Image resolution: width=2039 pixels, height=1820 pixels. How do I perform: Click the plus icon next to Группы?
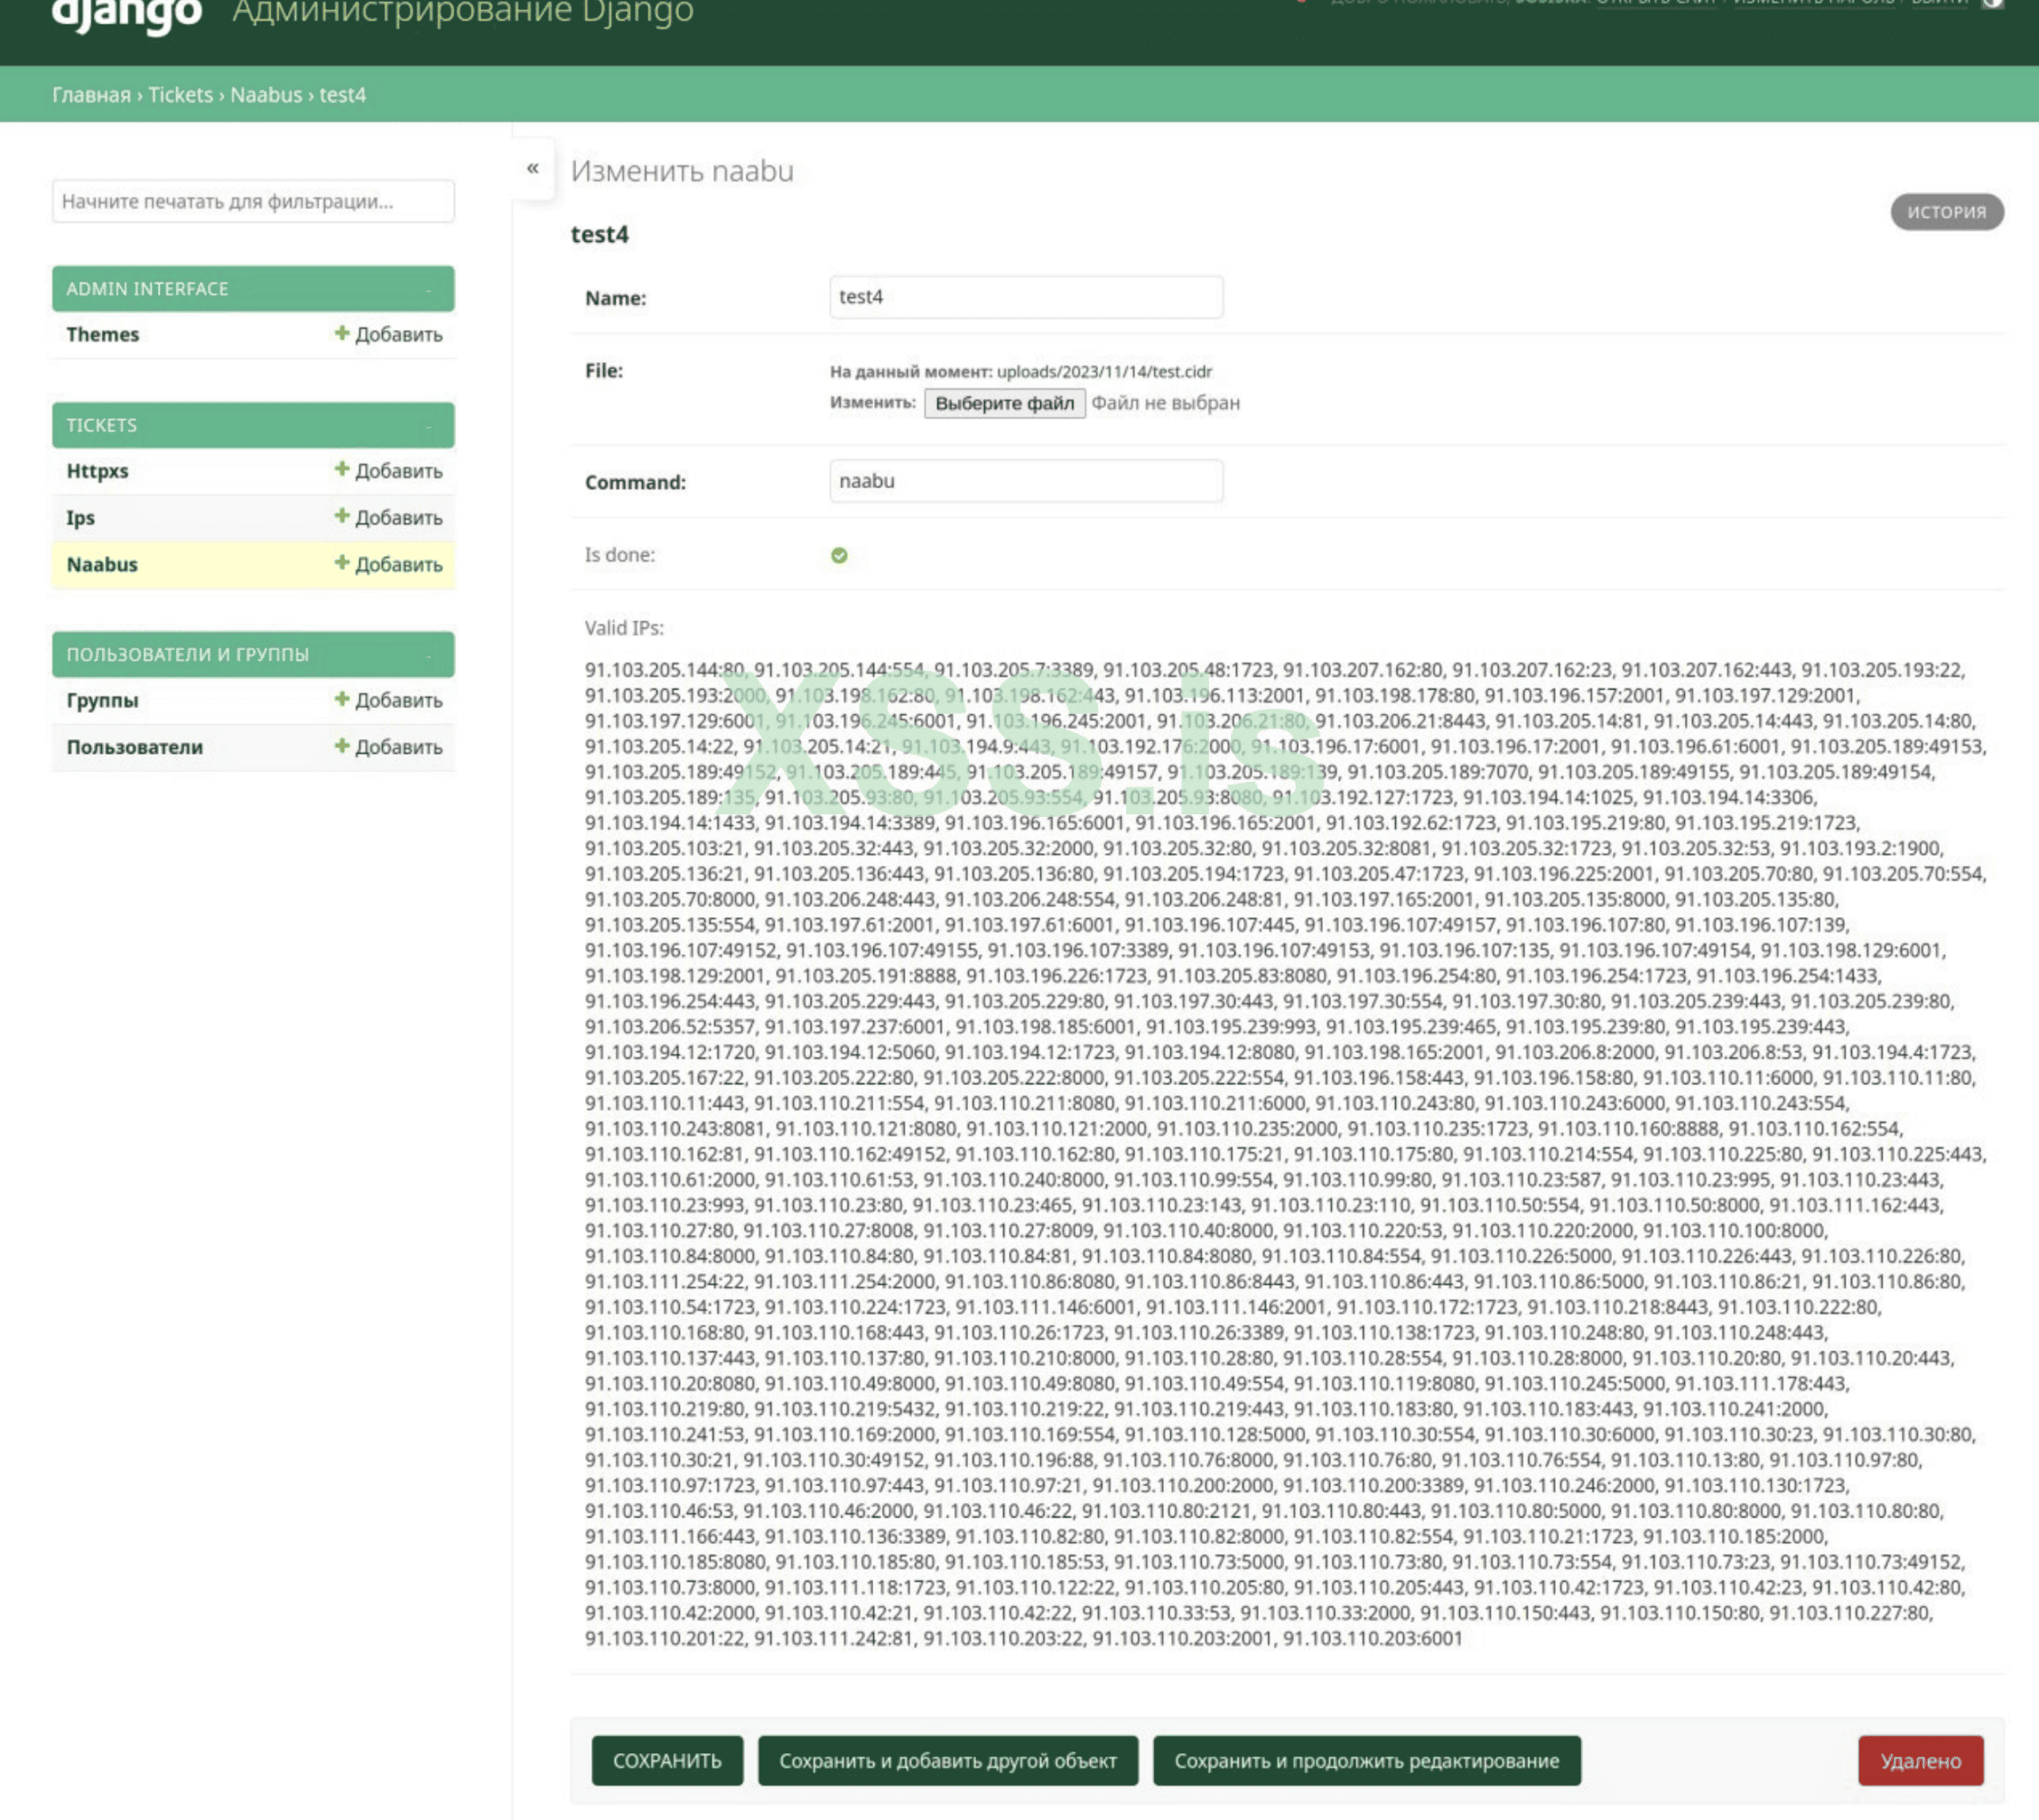342,699
